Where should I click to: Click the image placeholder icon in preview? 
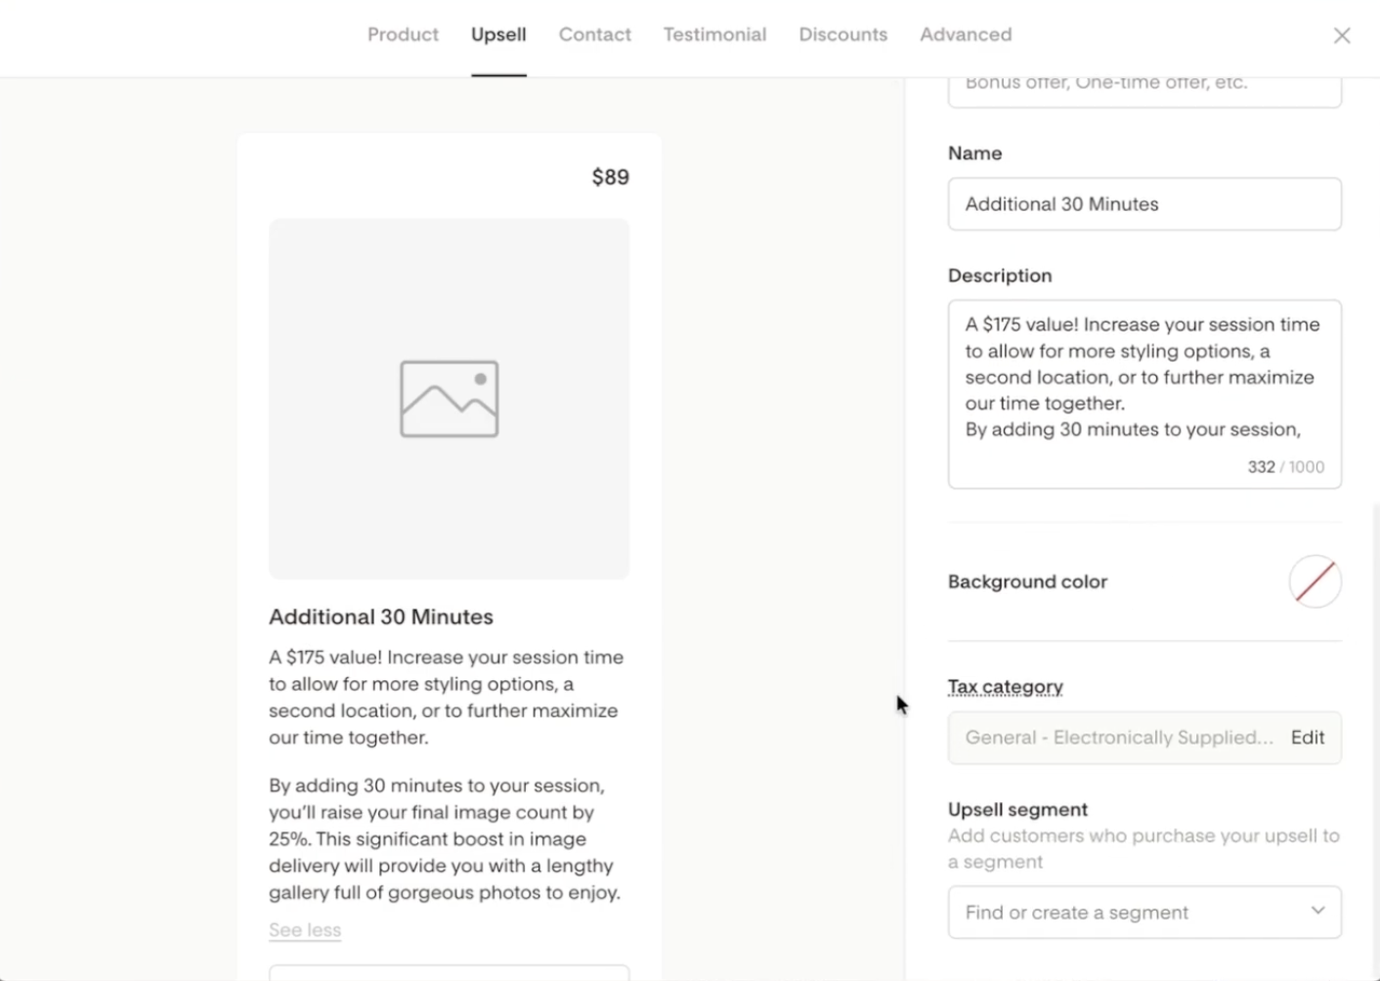point(450,399)
